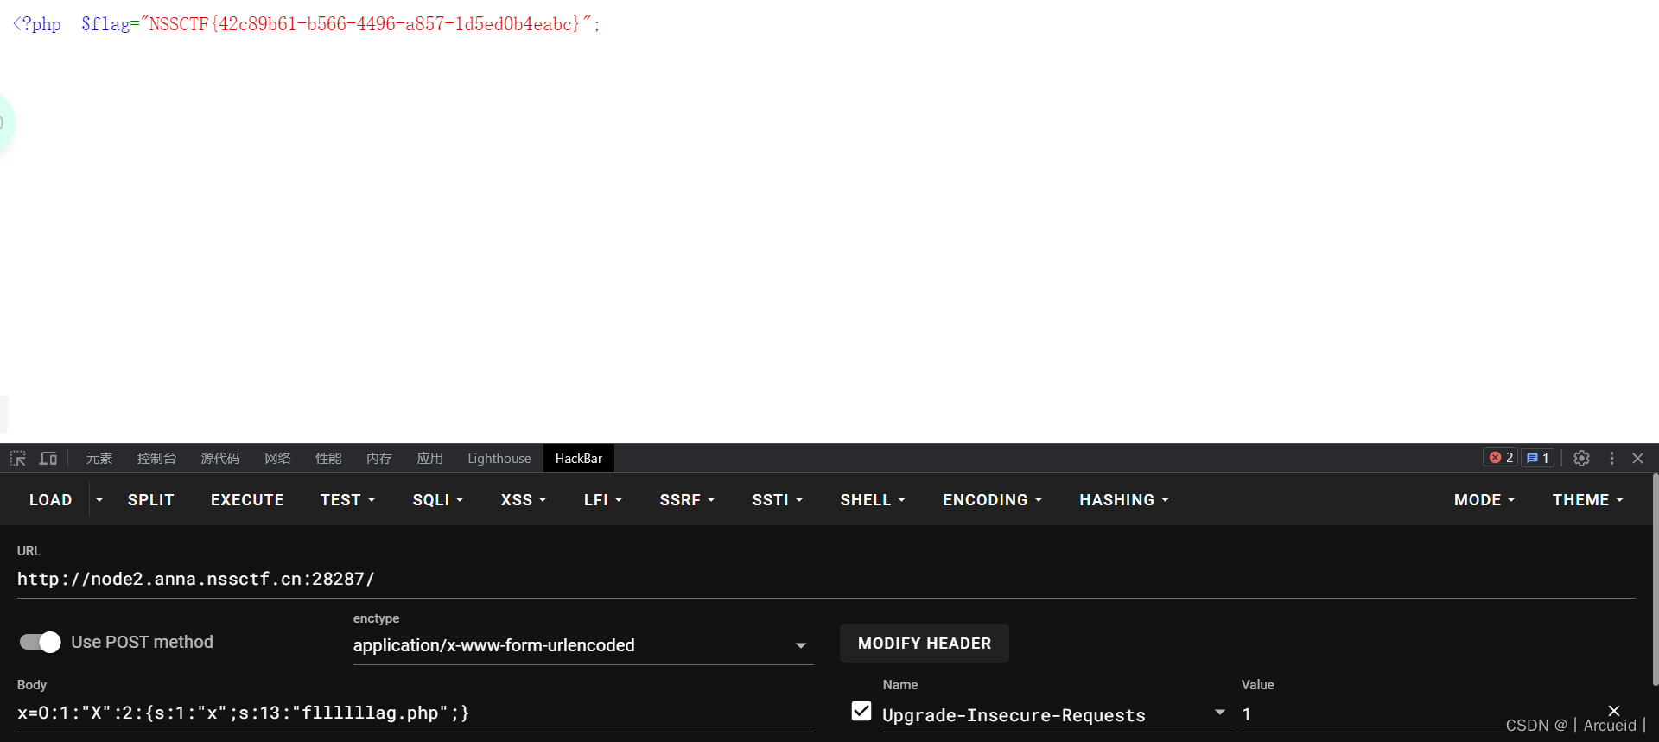Switch to the 源代码 (Sources) tab
1659x742 pixels.
coord(220,459)
